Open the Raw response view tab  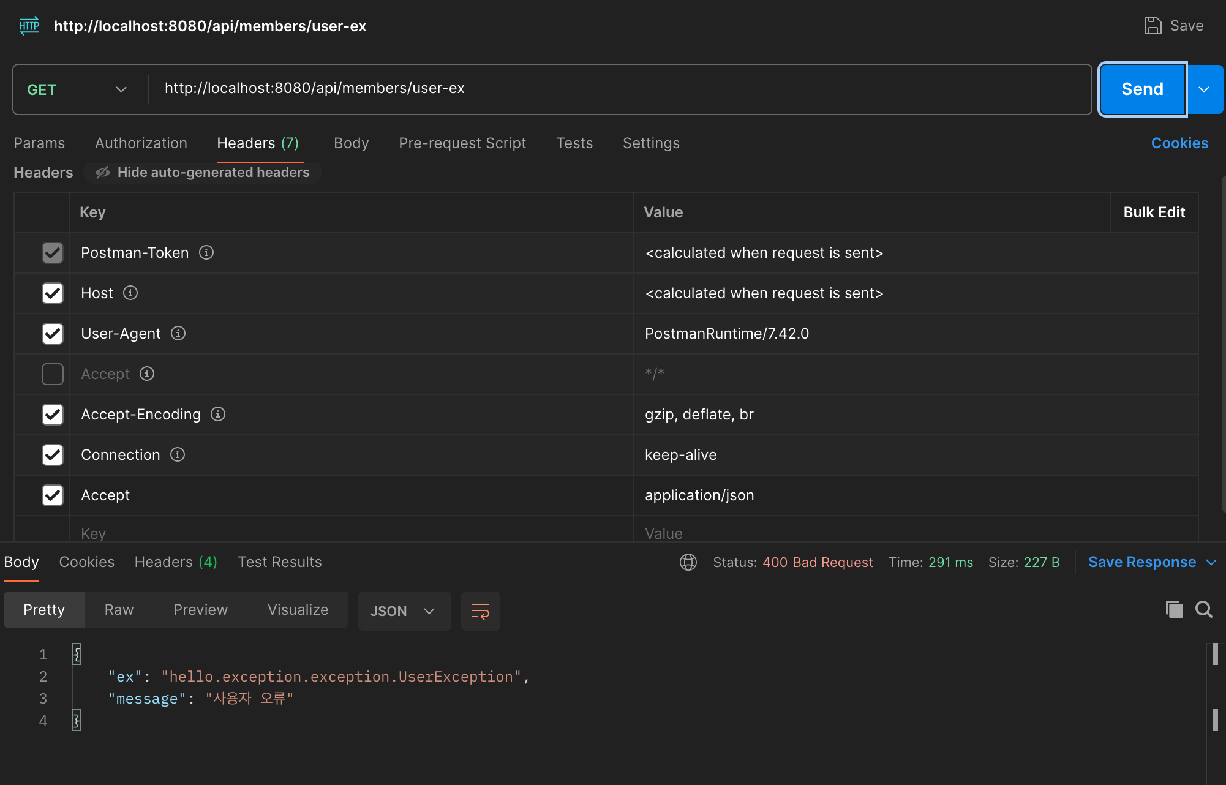(119, 610)
